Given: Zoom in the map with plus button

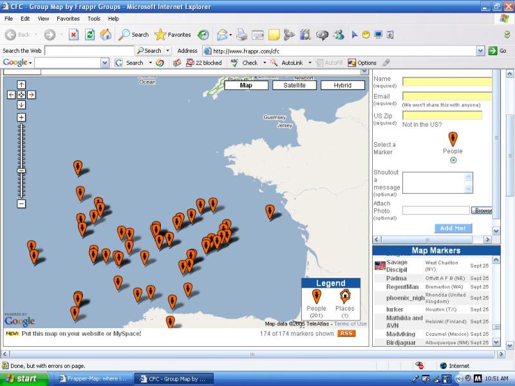Looking at the screenshot, I should 21,117.
